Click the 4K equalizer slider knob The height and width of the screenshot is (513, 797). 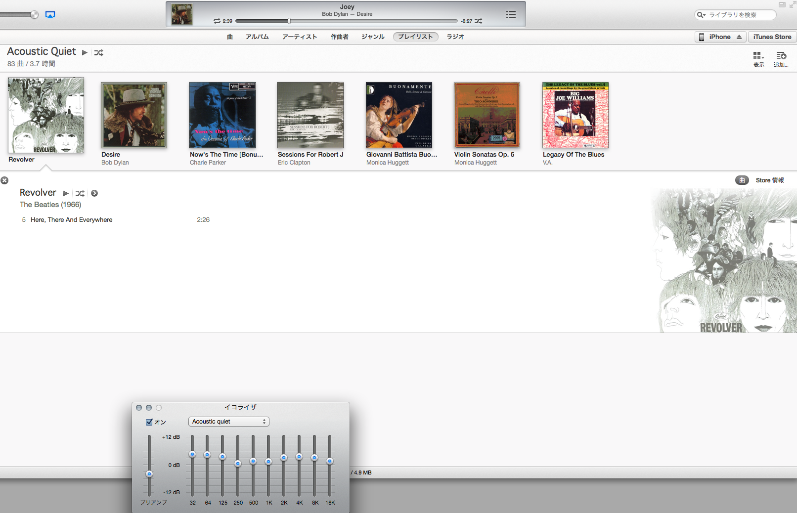click(299, 457)
